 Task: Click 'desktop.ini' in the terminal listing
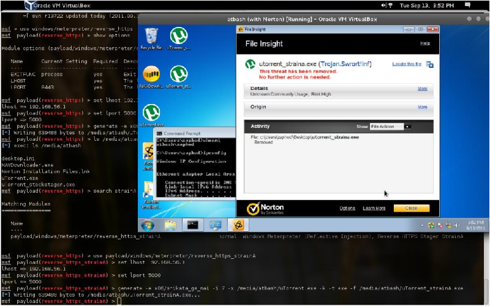[x=18, y=159]
